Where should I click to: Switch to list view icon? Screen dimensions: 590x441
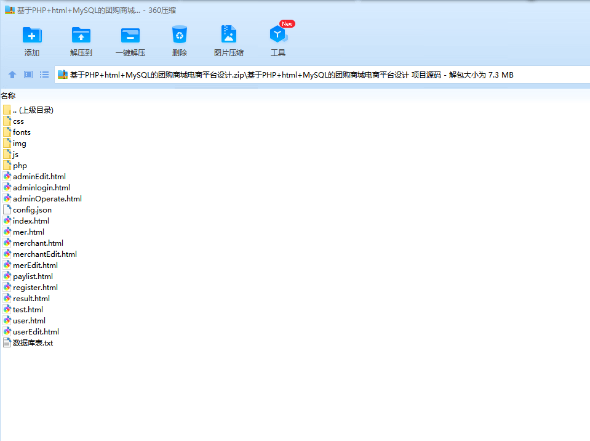coord(44,75)
